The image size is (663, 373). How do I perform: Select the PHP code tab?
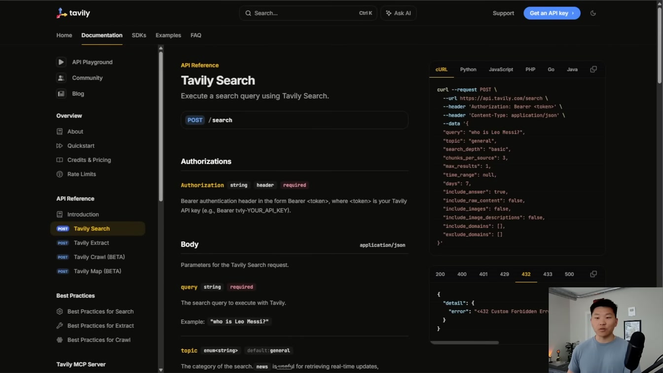click(530, 70)
